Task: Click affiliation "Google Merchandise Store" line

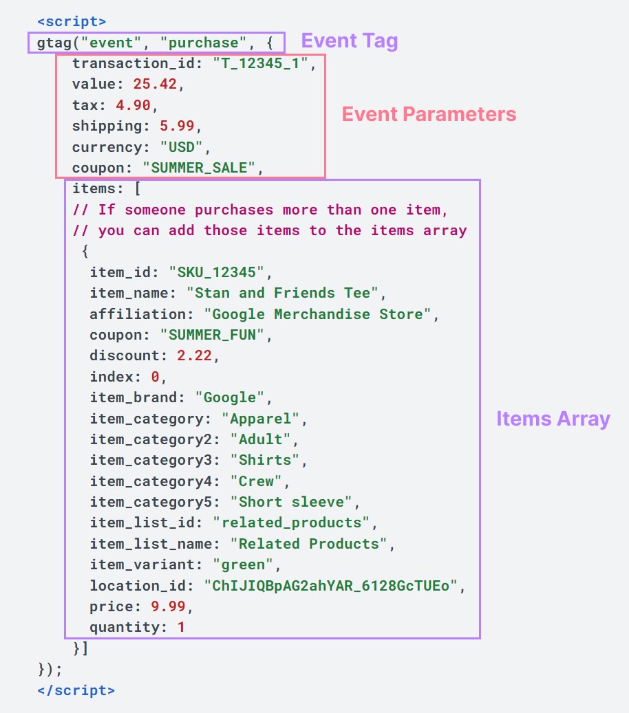Action: click(264, 314)
